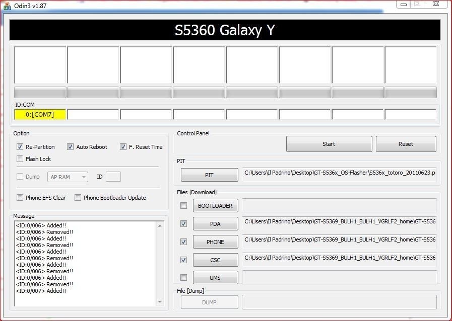Viewport: 452px width, 321px height.
Task: Check the Dump option checkbox
Action: point(20,177)
